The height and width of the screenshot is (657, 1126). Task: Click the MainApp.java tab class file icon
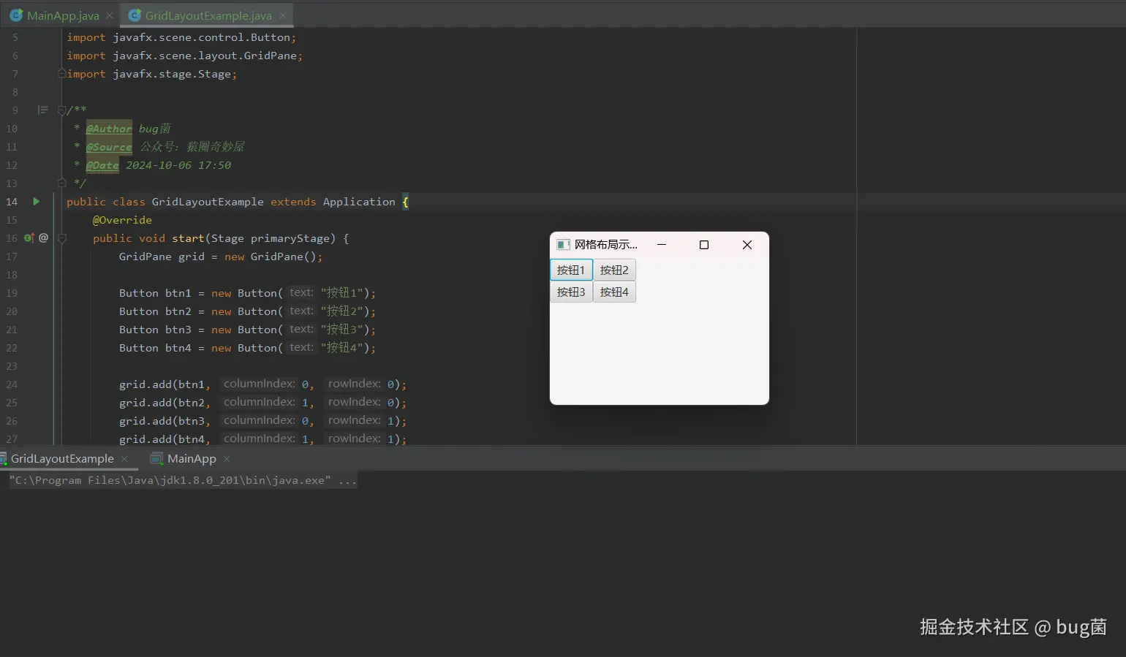[x=16, y=15]
